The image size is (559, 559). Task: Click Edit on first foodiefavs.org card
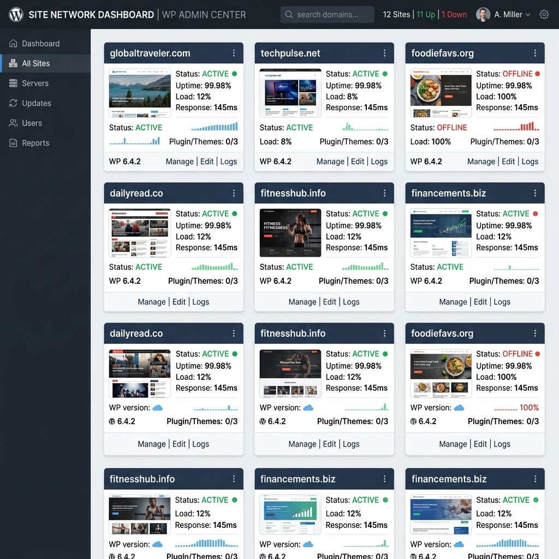tap(508, 162)
